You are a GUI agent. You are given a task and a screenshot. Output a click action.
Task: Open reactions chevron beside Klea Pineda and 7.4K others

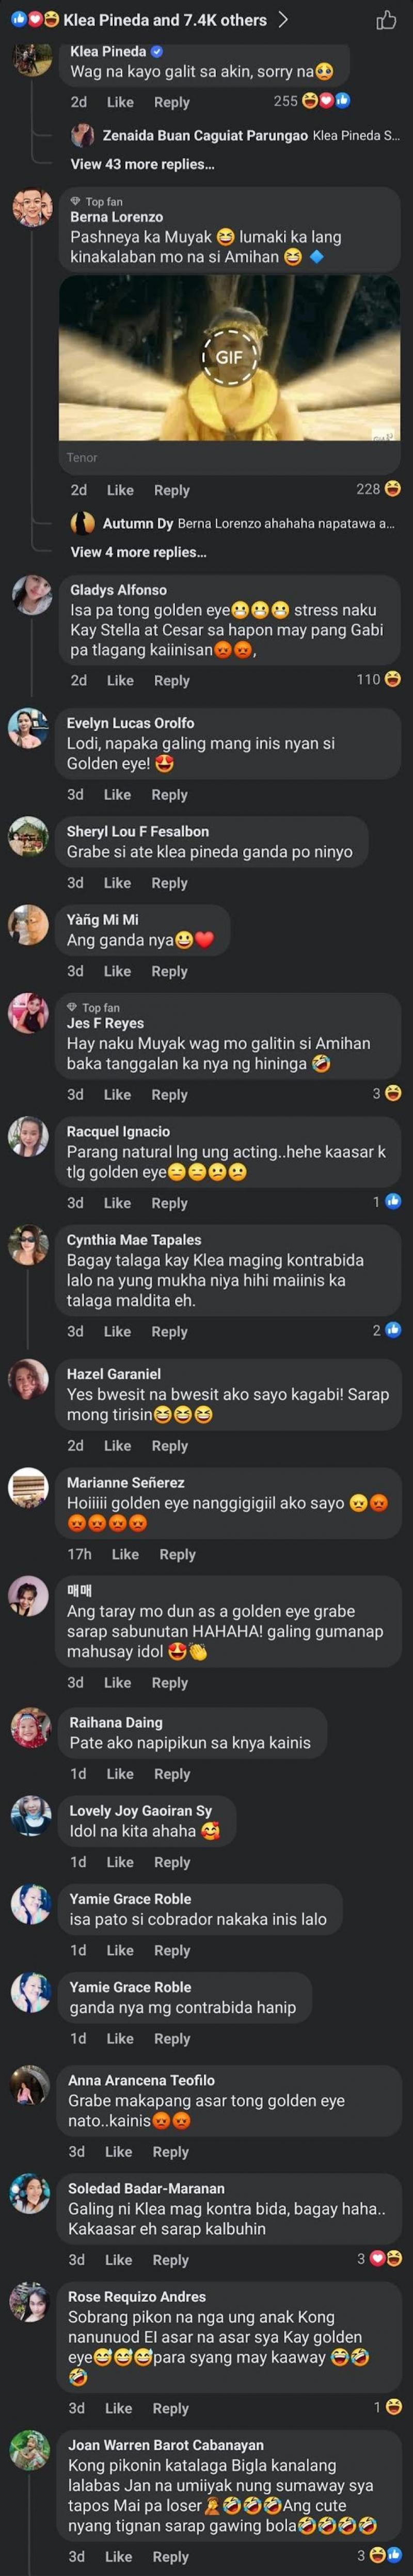point(283,19)
